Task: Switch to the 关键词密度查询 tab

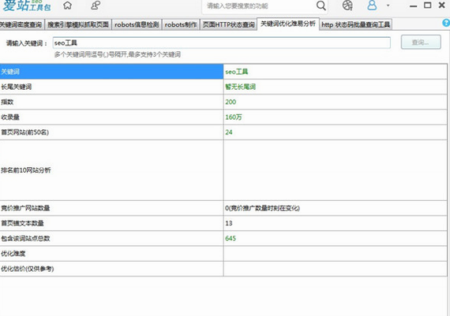Action: pyautogui.click(x=21, y=24)
